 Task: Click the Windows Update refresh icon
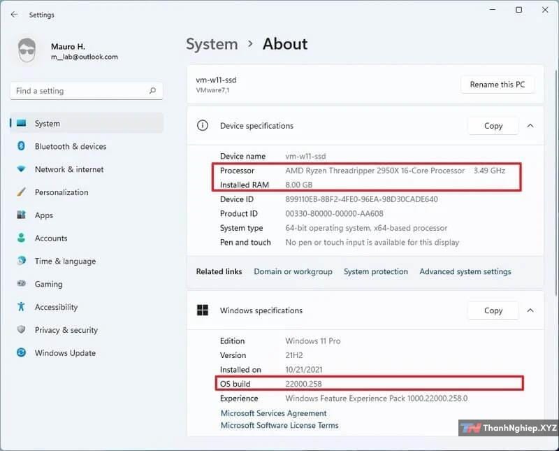[x=22, y=352]
